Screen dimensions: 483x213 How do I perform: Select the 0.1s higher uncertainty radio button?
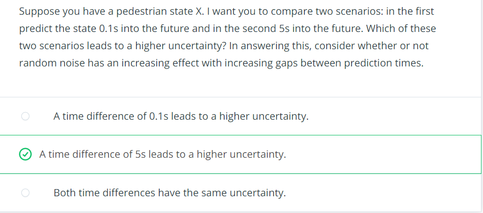25,116
